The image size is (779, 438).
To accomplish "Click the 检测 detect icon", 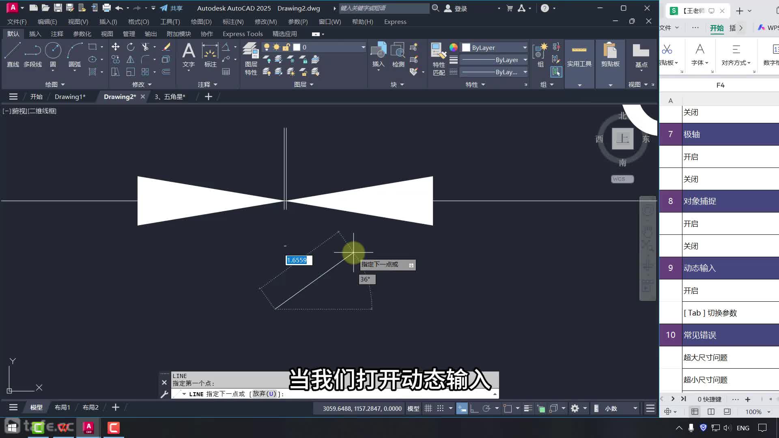I will point(398,55).
